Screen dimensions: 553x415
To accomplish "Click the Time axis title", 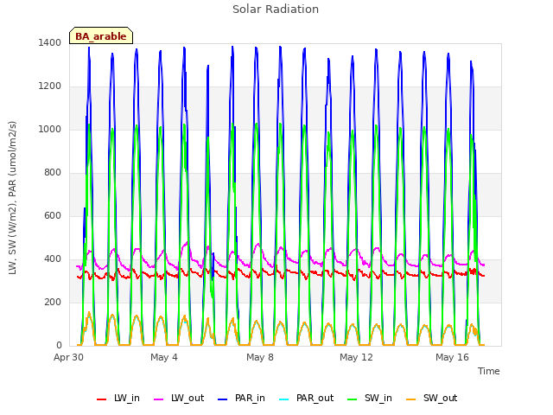I will [489, 371].
